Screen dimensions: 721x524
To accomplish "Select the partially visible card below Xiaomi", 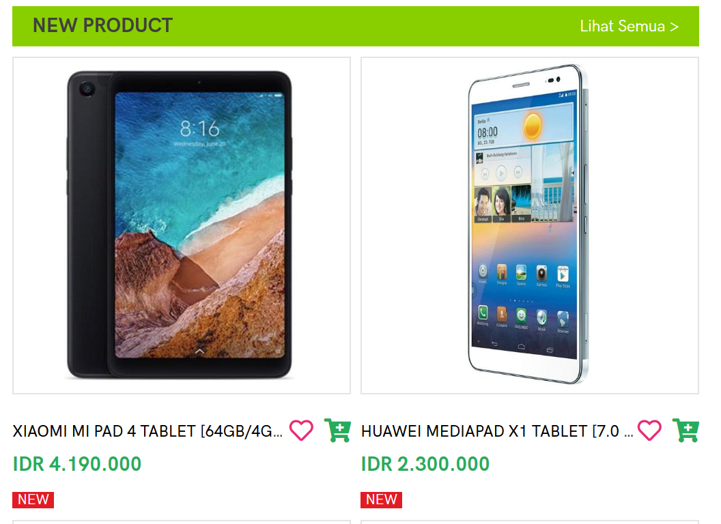I will 181,522.
